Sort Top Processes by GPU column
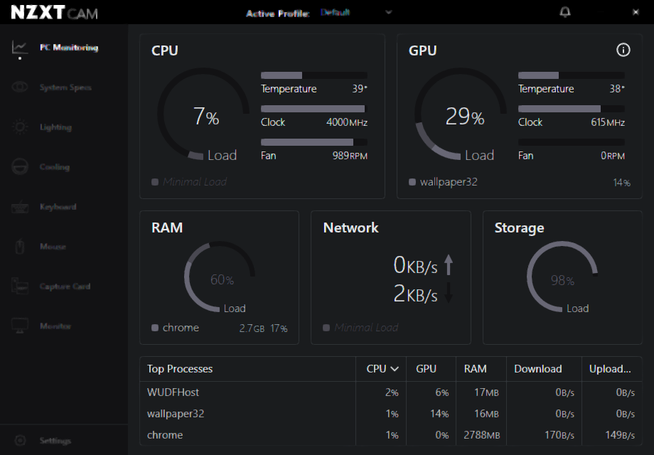The width and height of the screenshot is (654, 455). [x=426, y=369]
